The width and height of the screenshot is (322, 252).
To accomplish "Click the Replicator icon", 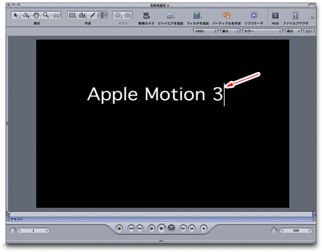I will [254, 15].
